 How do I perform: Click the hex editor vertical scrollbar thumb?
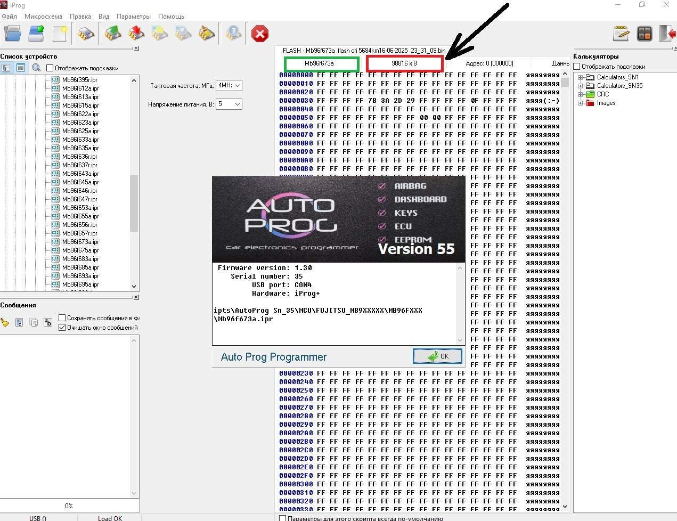(x=565, y=82)
